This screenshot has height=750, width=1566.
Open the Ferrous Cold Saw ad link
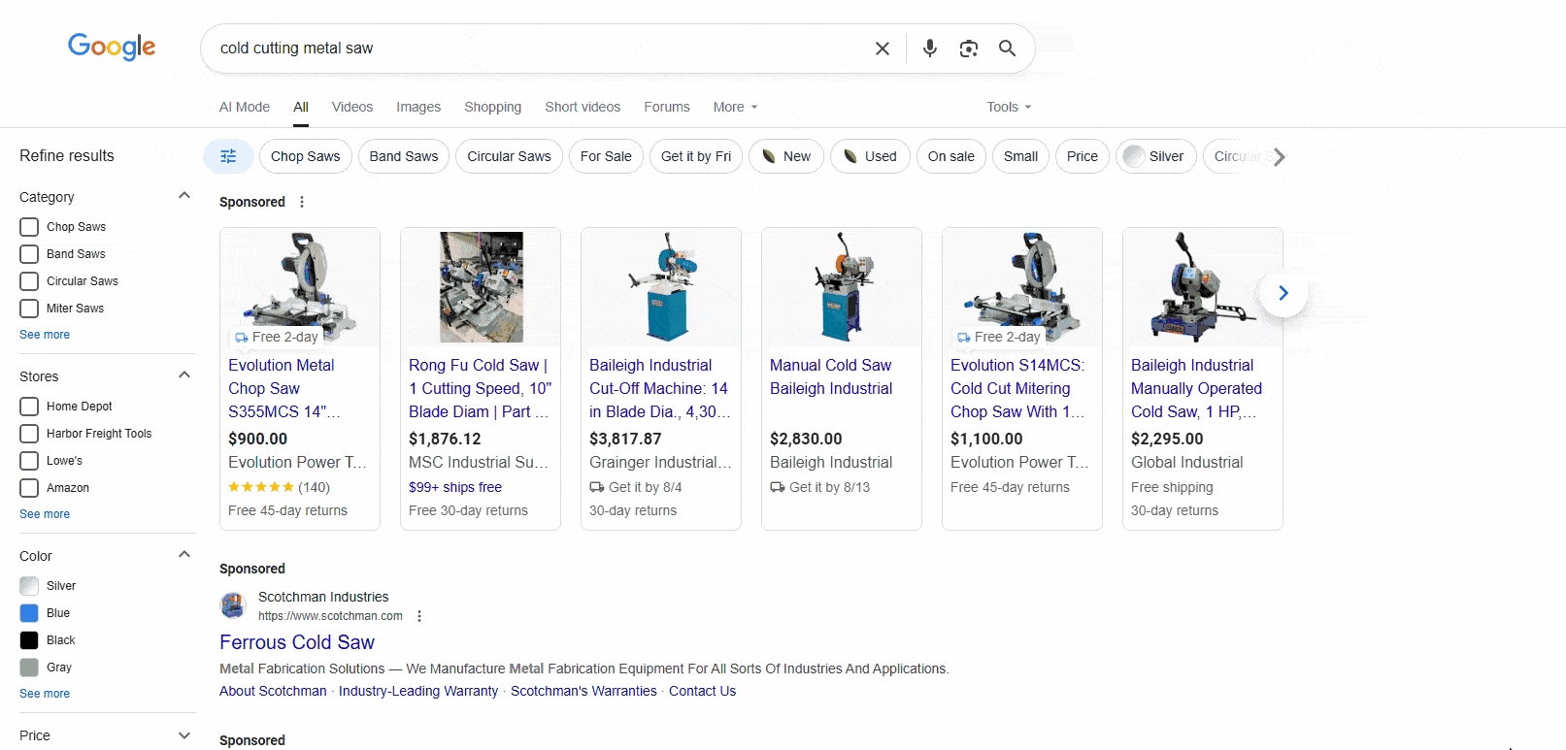(x=297, y=642)
